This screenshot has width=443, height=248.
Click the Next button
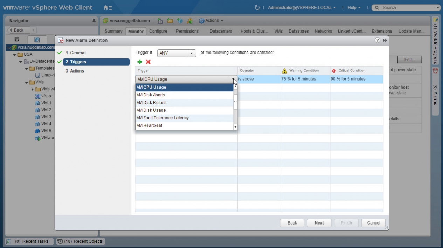click(319, 223)
